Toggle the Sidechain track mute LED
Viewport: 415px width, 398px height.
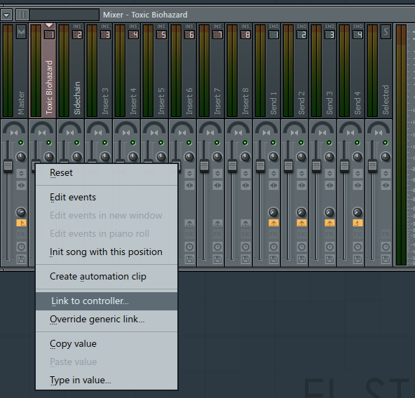(76, 143)
